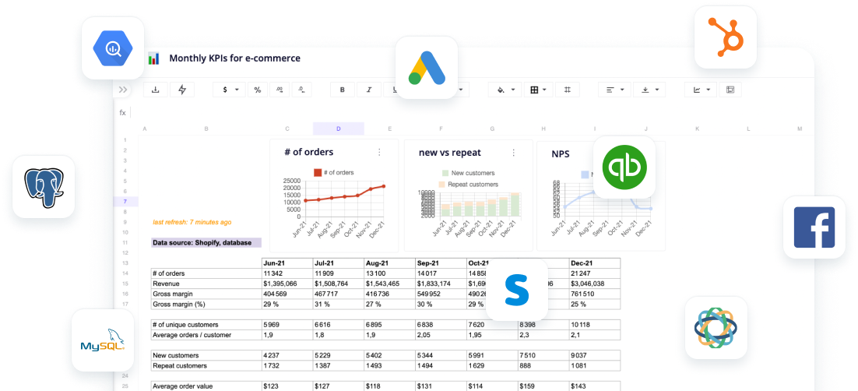Click the lightning bolt automation button
858x391 pixels.
(182, 90)
